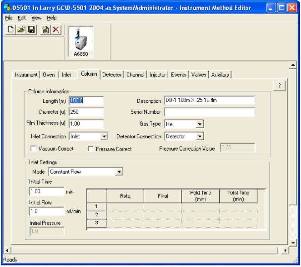Open the Detector Connection dropdown
301x267 pixels.
coord(200,136)
